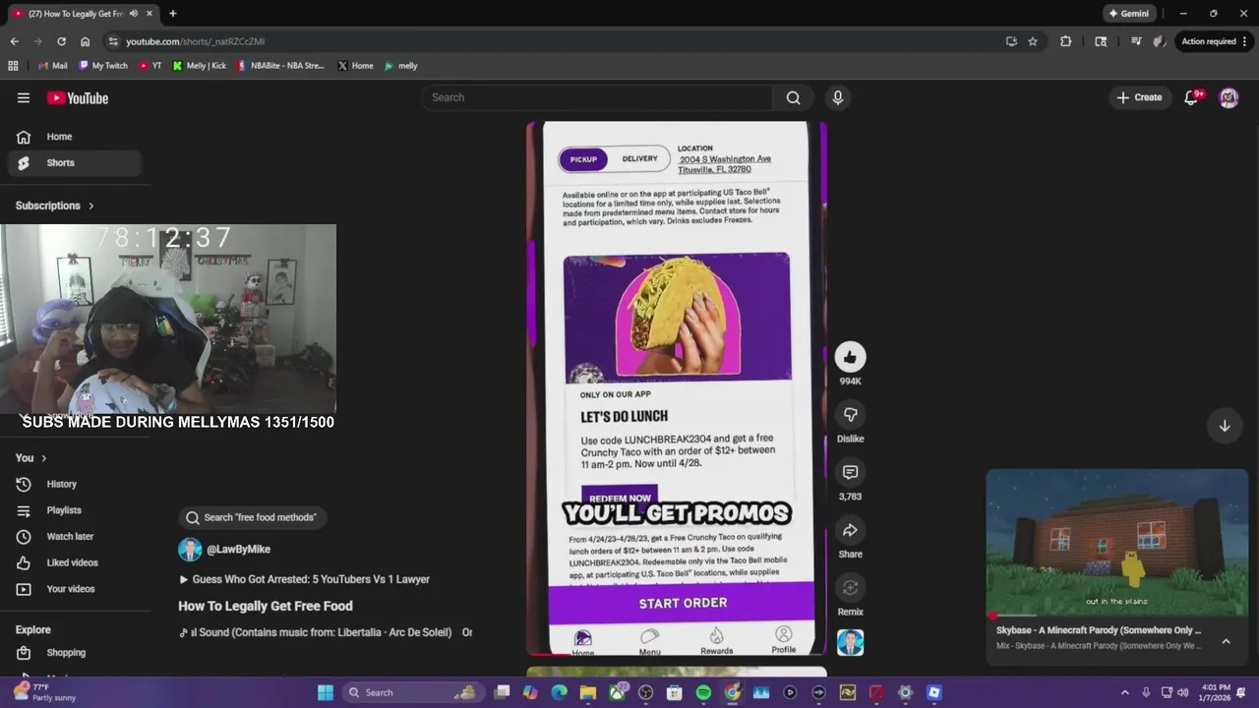This screenshot has height=708, width=1259.
Task: Open Chrome profile avatar
Action: [1160, 41]
